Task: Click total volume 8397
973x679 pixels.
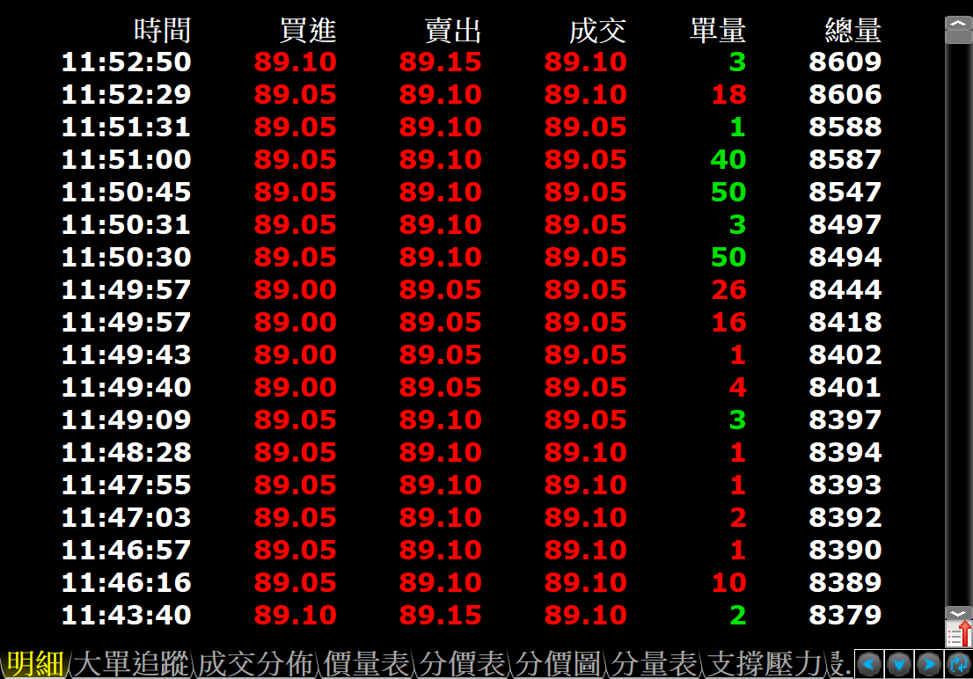Action: [x=845, y=420]
